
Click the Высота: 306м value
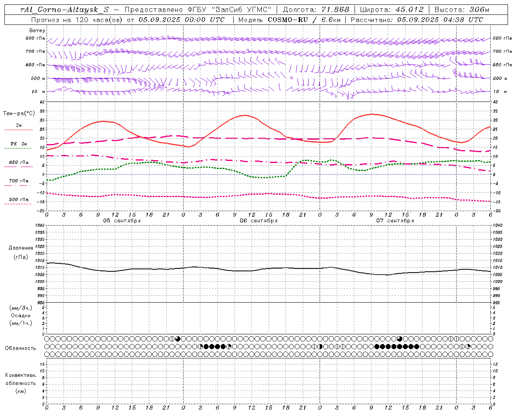[462, 10]
